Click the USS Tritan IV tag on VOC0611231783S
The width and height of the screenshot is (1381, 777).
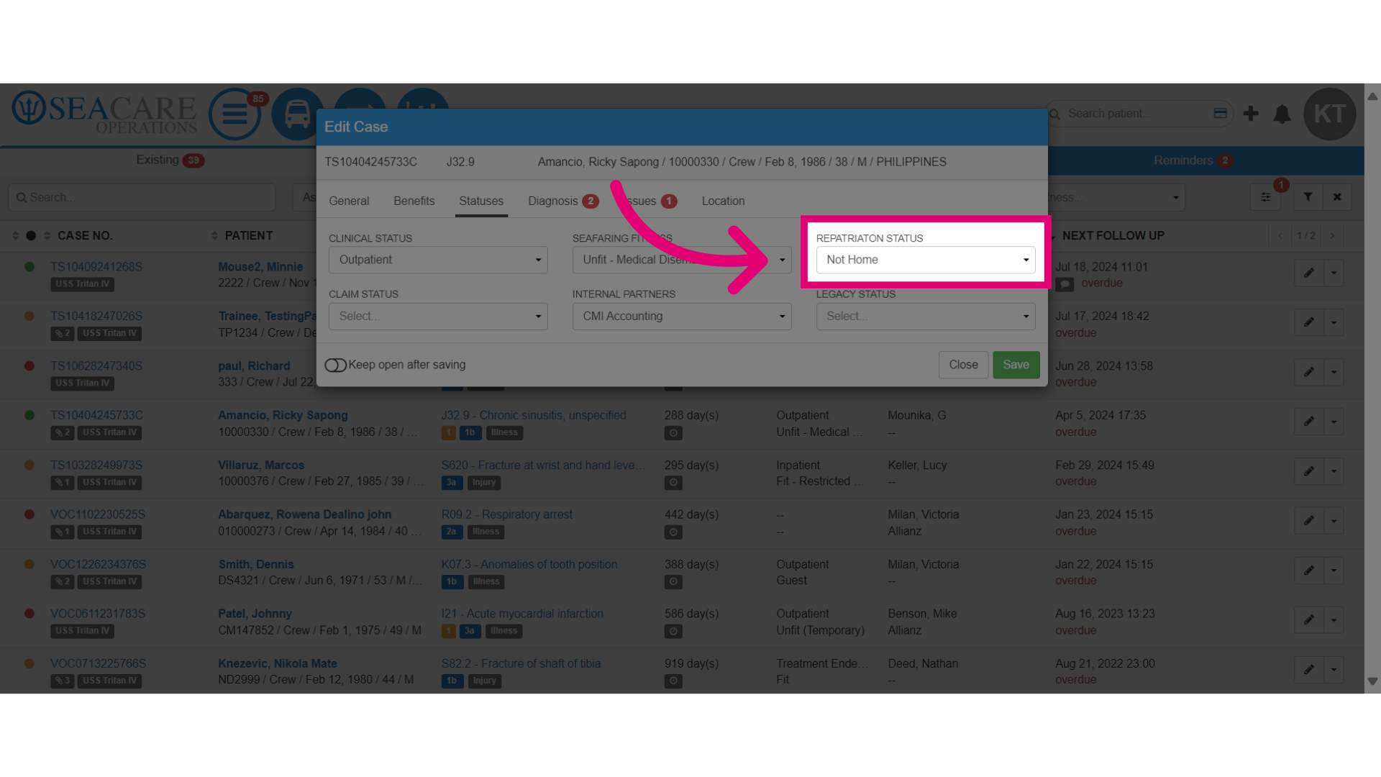coord(83,631)
